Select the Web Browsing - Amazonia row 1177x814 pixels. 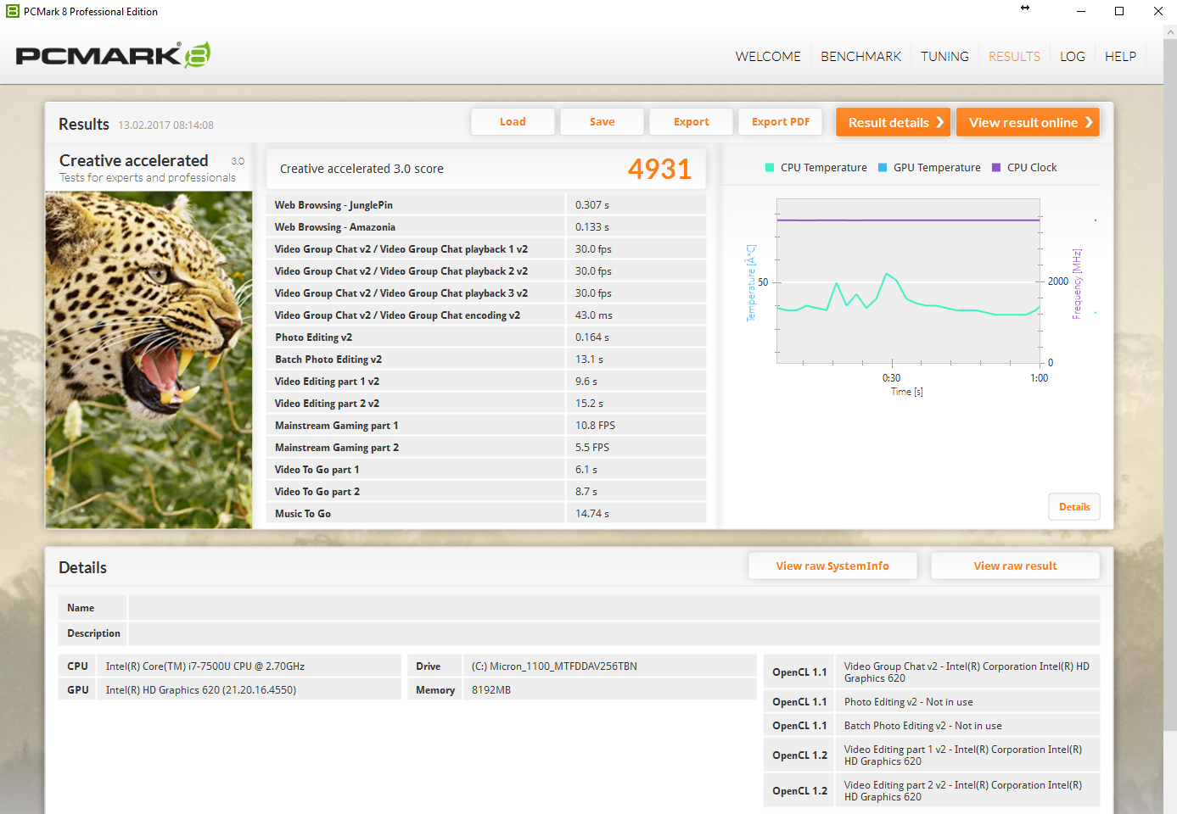[486, 227]
